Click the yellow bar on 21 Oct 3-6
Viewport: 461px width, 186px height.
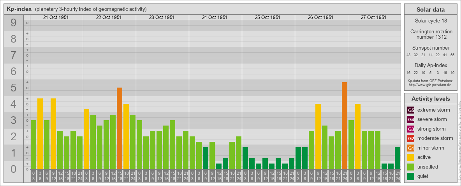[40, 134]
